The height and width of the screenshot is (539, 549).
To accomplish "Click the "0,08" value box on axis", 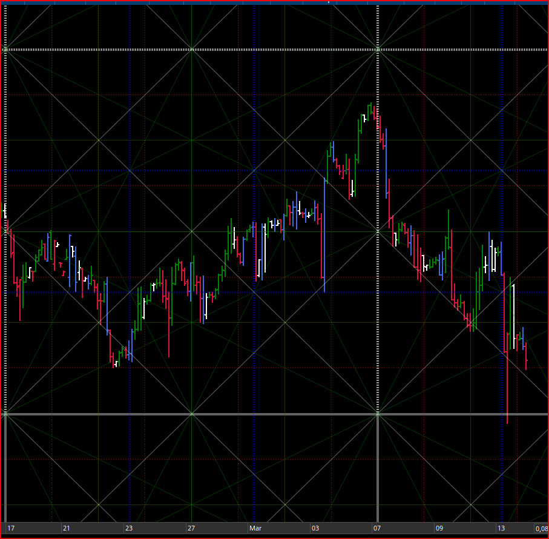I will point(541,529).
